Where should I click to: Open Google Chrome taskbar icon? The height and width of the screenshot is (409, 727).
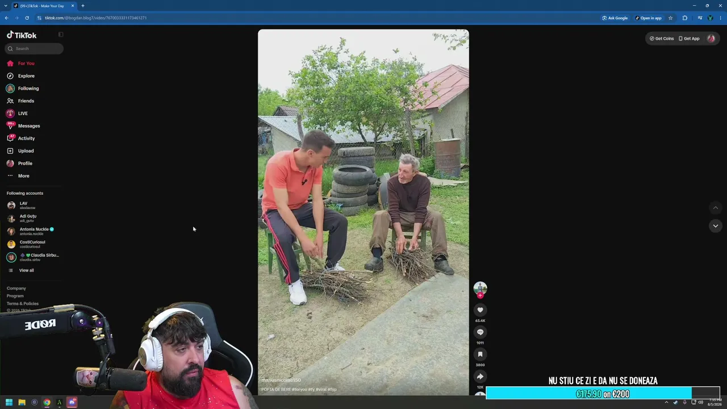click(47, 402)
